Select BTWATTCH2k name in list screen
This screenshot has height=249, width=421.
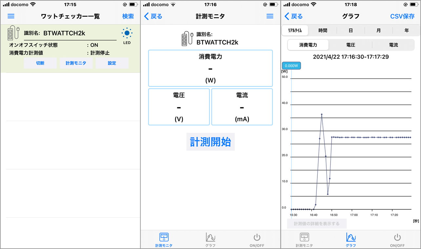tap(64, 33)
